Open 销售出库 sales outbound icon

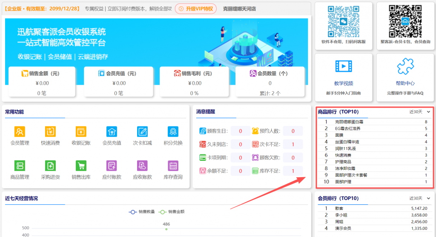[x=81, y=166]
